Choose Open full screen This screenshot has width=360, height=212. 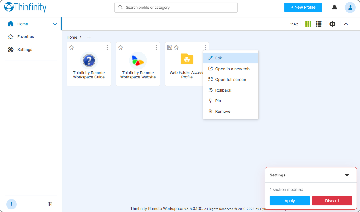(x=231, y=79)
